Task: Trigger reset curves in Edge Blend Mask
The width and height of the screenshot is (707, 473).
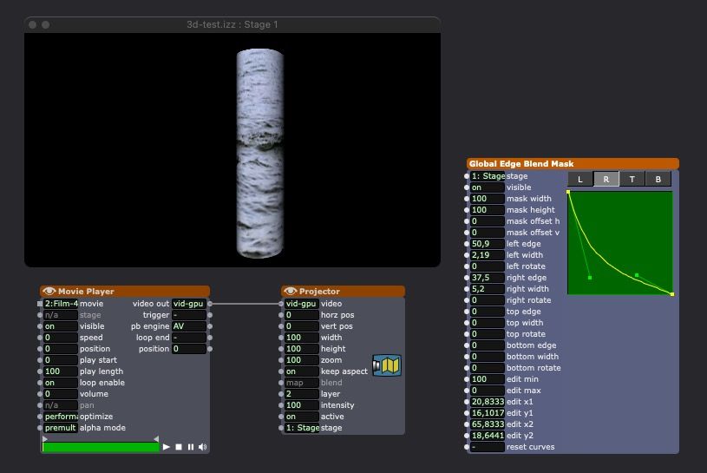Action: point(487,447)
